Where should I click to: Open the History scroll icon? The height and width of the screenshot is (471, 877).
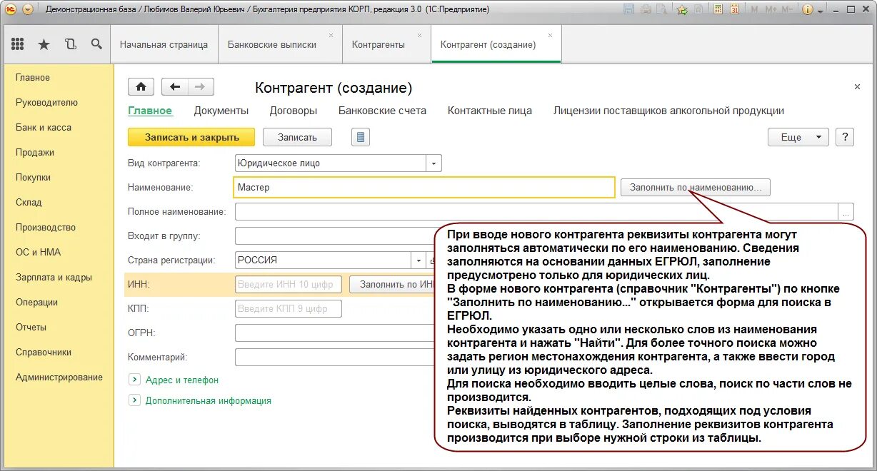pyautogui.click(x=70, y=44)
